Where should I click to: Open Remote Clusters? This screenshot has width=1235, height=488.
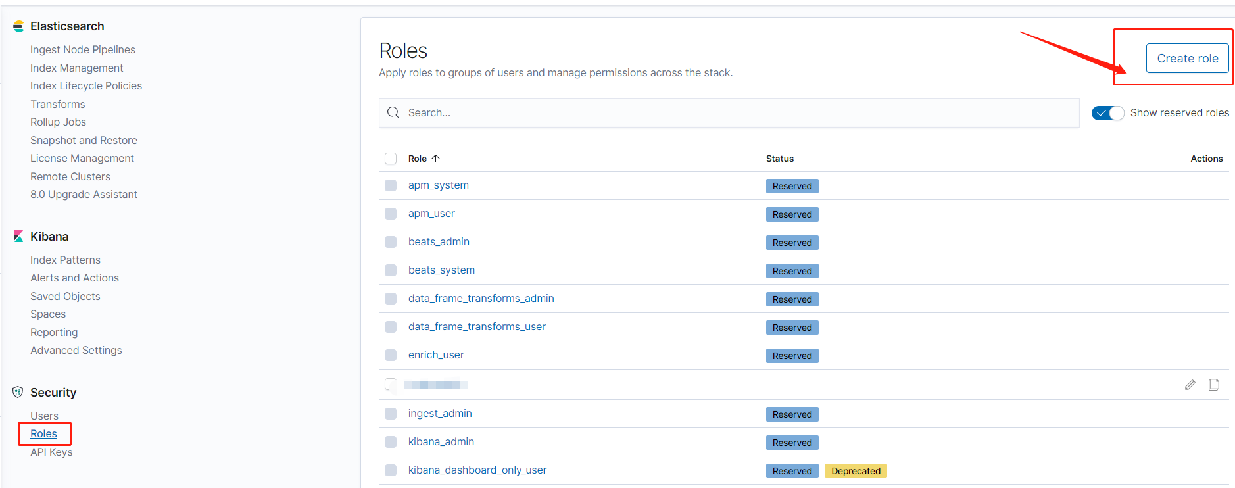(70, 176)
